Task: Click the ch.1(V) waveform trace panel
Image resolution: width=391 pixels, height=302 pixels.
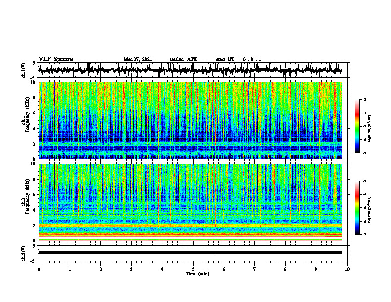Action: pyautogui.click(x=193, y=70)
